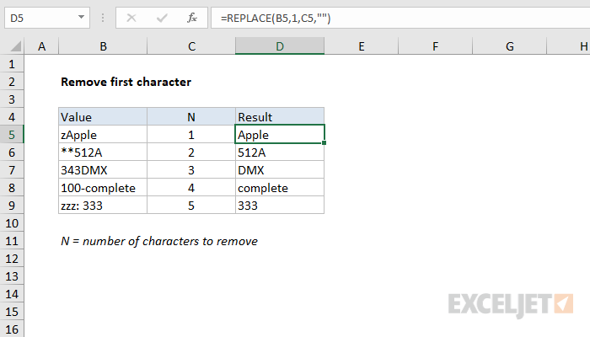Select column E header
The width and height of the screenshot is (590, 337).
[362, 46]
